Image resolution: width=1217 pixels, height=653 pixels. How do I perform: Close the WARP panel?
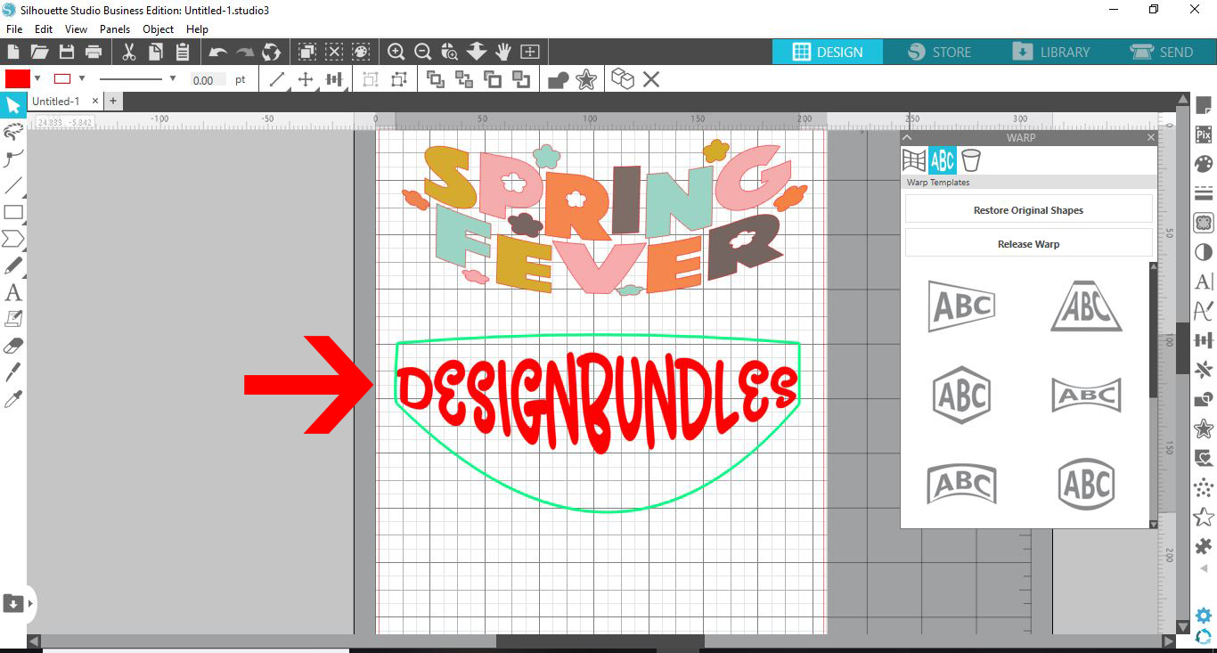coord(1150,137)
